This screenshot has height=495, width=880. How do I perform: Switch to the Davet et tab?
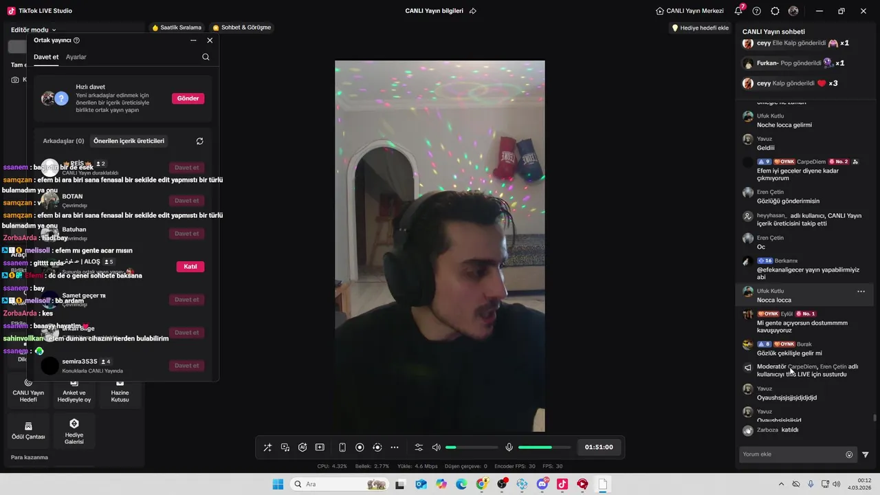coord(46,57)
